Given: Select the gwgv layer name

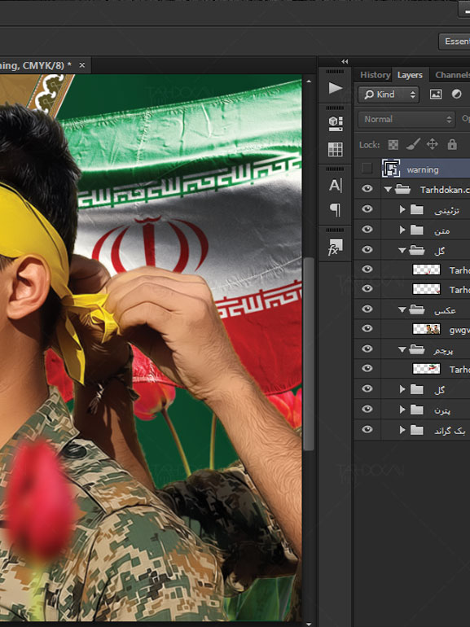Looking at the screenshot, I should coord(459,330).
